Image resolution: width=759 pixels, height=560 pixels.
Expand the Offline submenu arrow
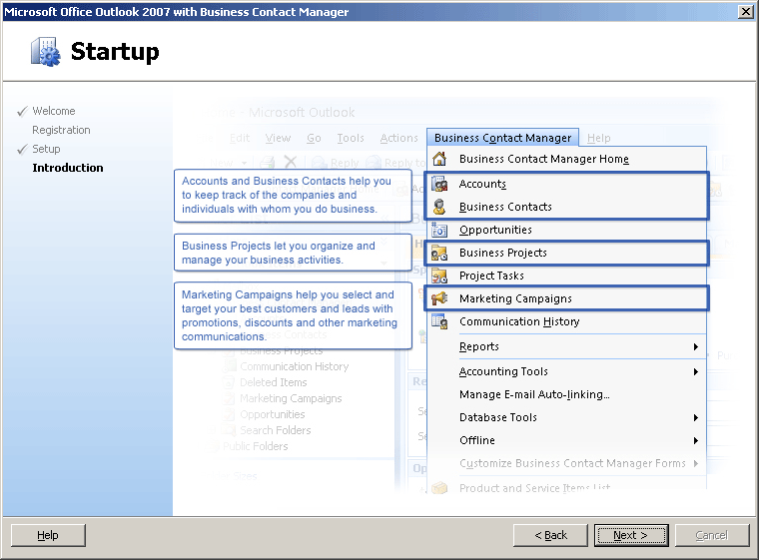click(696, 440)
